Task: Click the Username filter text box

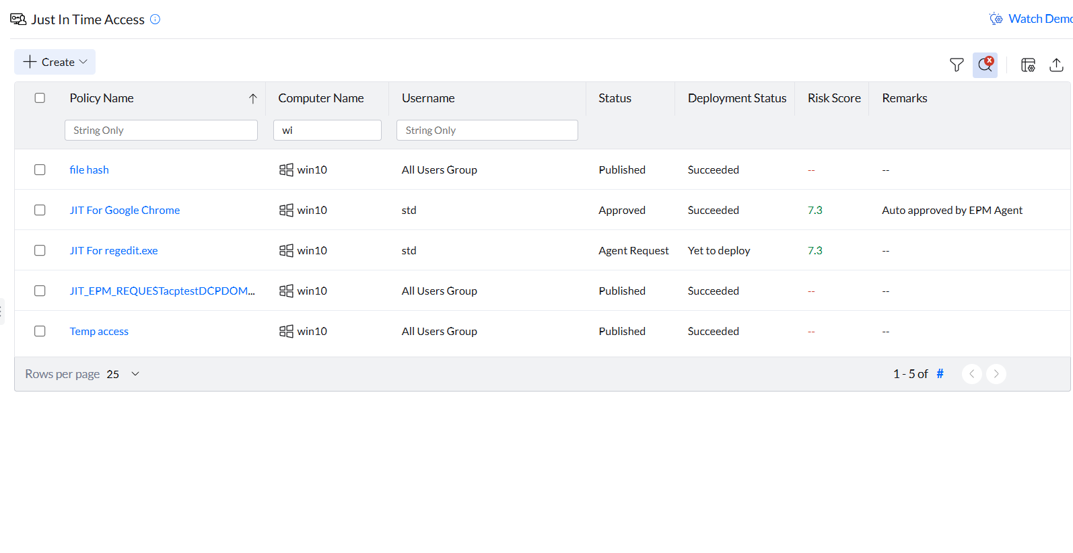Action: [x=487, y=131]
